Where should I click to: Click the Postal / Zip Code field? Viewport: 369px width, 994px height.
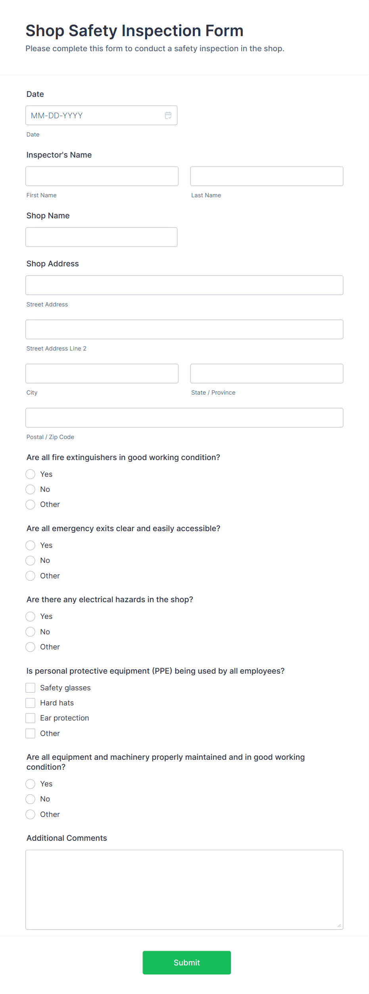pyautogui.click(x=184, y=417)
